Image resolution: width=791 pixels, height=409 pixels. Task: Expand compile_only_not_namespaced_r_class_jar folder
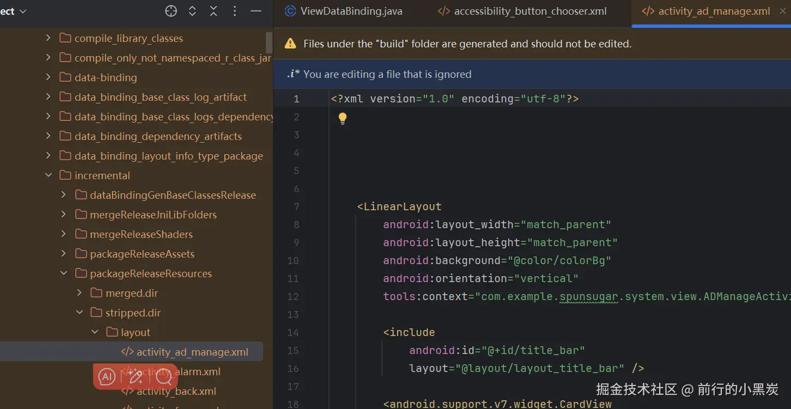point(48,58)
